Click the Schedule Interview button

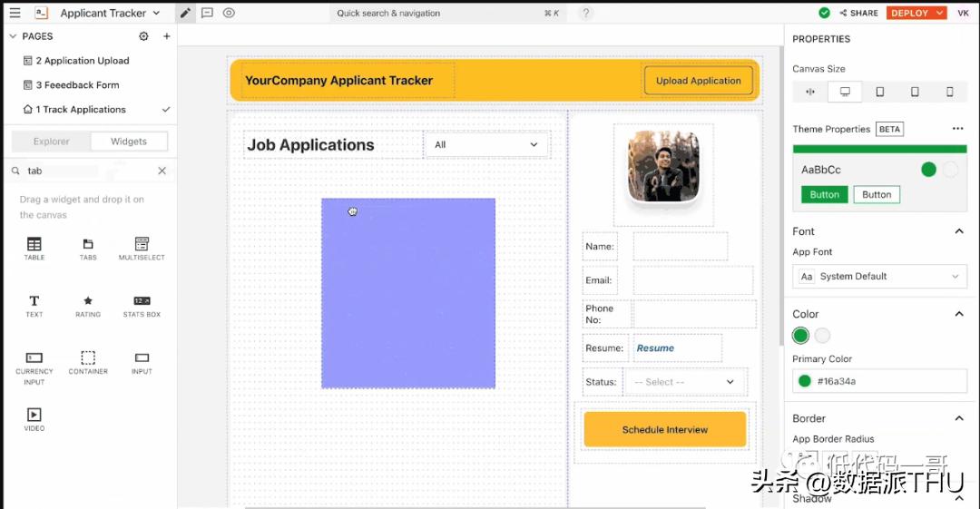coord(665,429)
